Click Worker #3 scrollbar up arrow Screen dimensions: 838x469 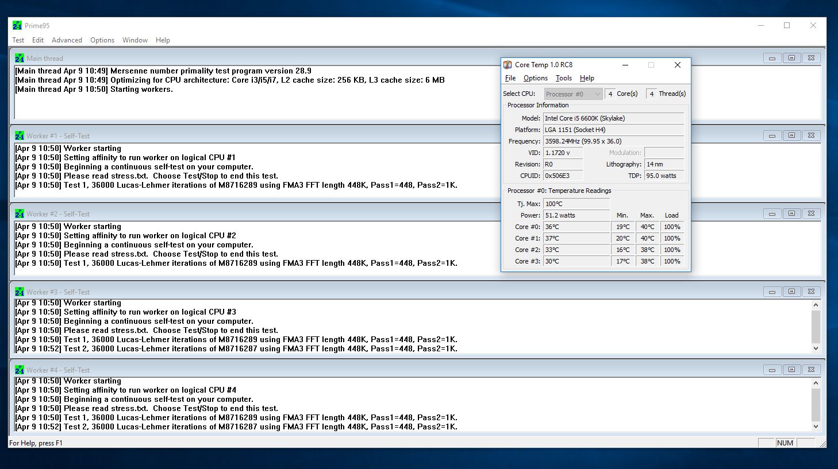[x=816, y=305]
